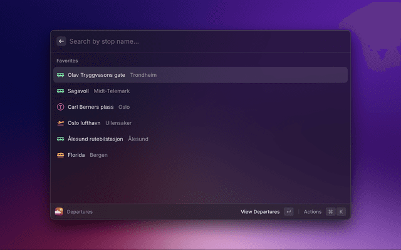Open Oslo lufthavn departures entry
This screenshot has width=401, height=250.
point(85,123)
